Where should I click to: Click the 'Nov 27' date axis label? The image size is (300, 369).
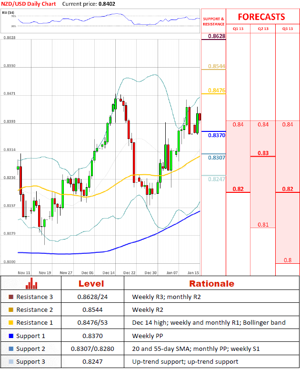point(66,273)
